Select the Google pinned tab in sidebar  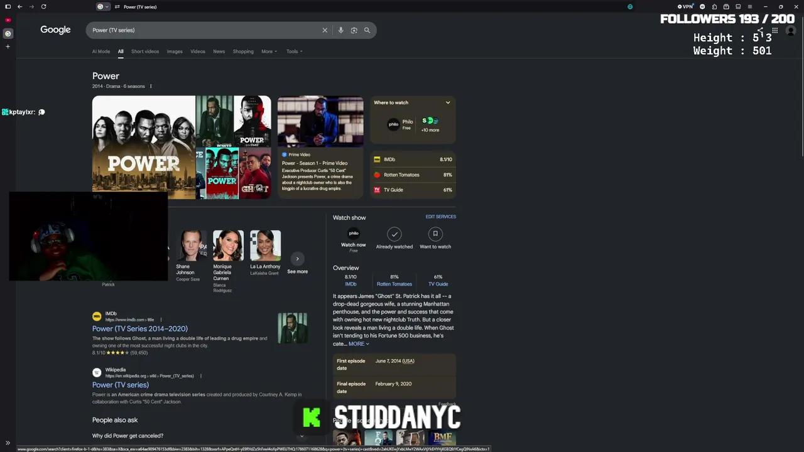[x=8, y=33]
